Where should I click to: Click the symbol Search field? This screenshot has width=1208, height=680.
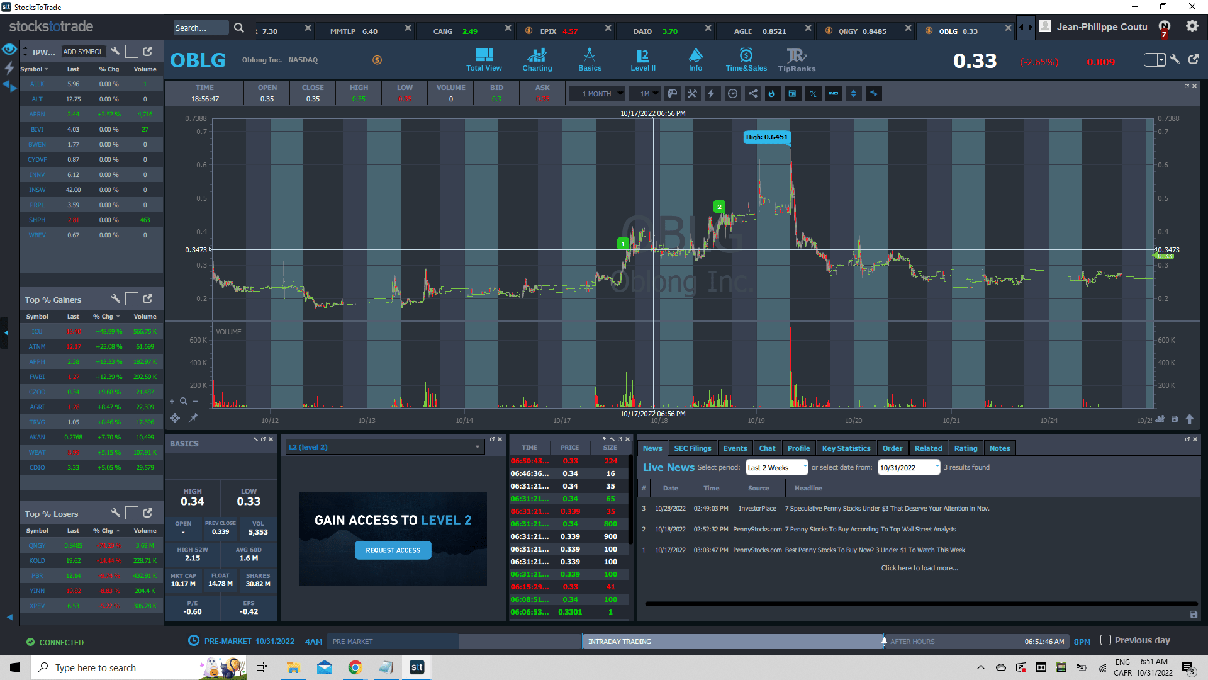click(x=200, y=28)
